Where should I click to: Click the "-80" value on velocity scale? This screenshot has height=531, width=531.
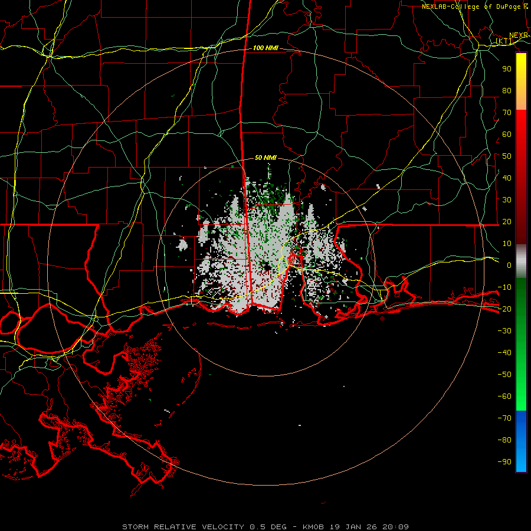click(x=504, y=440)
